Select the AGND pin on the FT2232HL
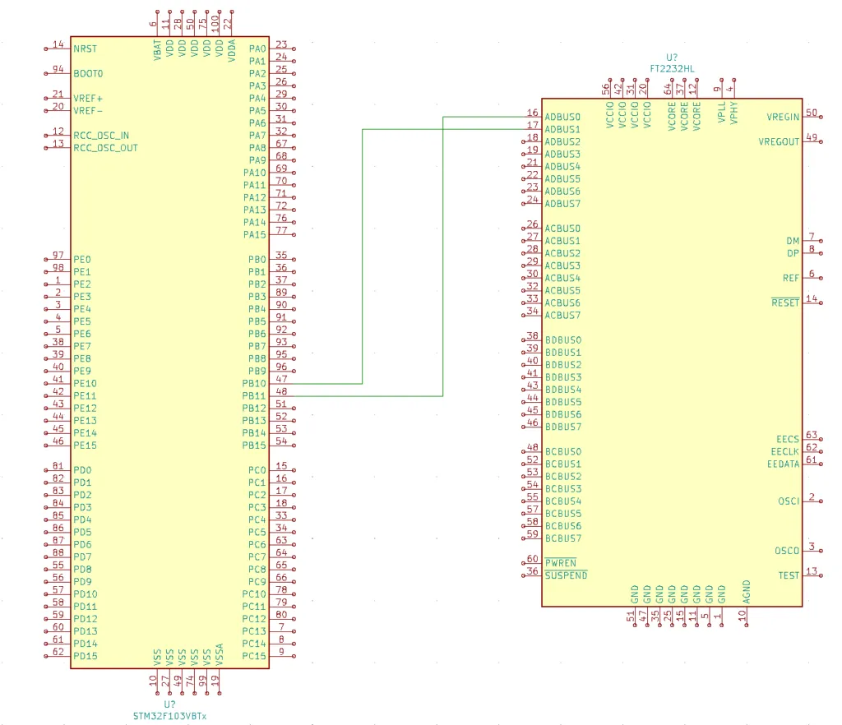This screenshot has width=842, height=725. click(x=746, y=617)
